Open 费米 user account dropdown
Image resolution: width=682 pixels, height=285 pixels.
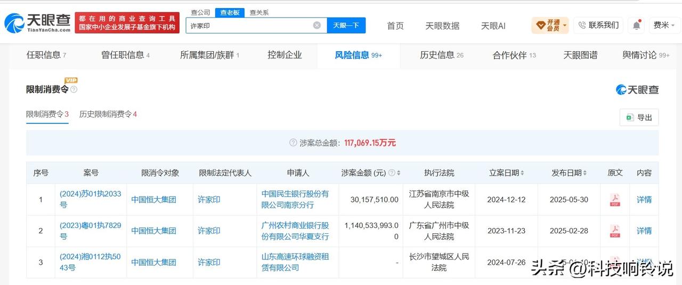point(664,25)
